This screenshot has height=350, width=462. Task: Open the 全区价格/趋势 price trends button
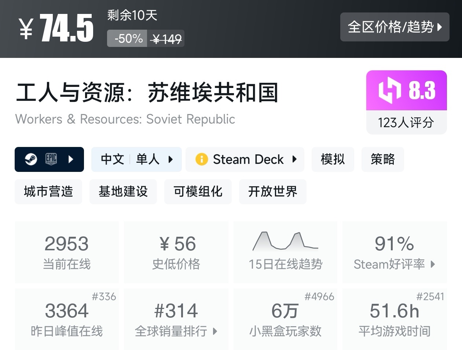tap(395, 27)
